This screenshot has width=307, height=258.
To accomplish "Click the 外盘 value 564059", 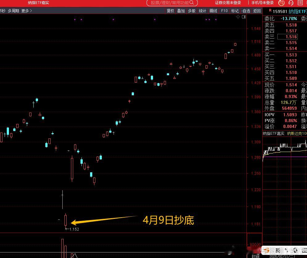I will click(289, 108).
